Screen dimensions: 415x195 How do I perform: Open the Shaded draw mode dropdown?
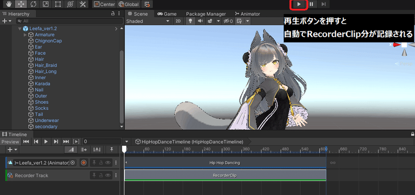pos(148,21)
